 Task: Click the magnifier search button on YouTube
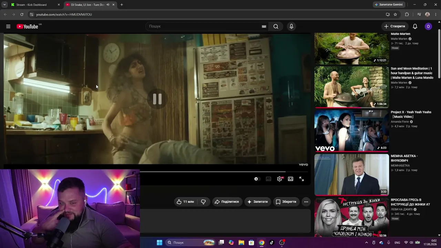point(276,27)
